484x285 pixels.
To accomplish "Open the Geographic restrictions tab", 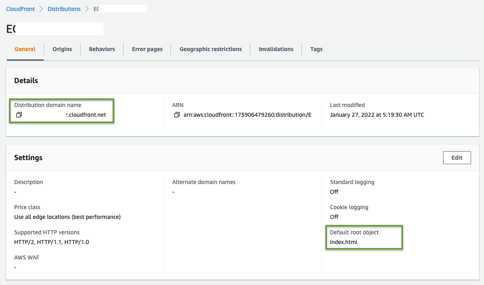I will pos(211,49).
